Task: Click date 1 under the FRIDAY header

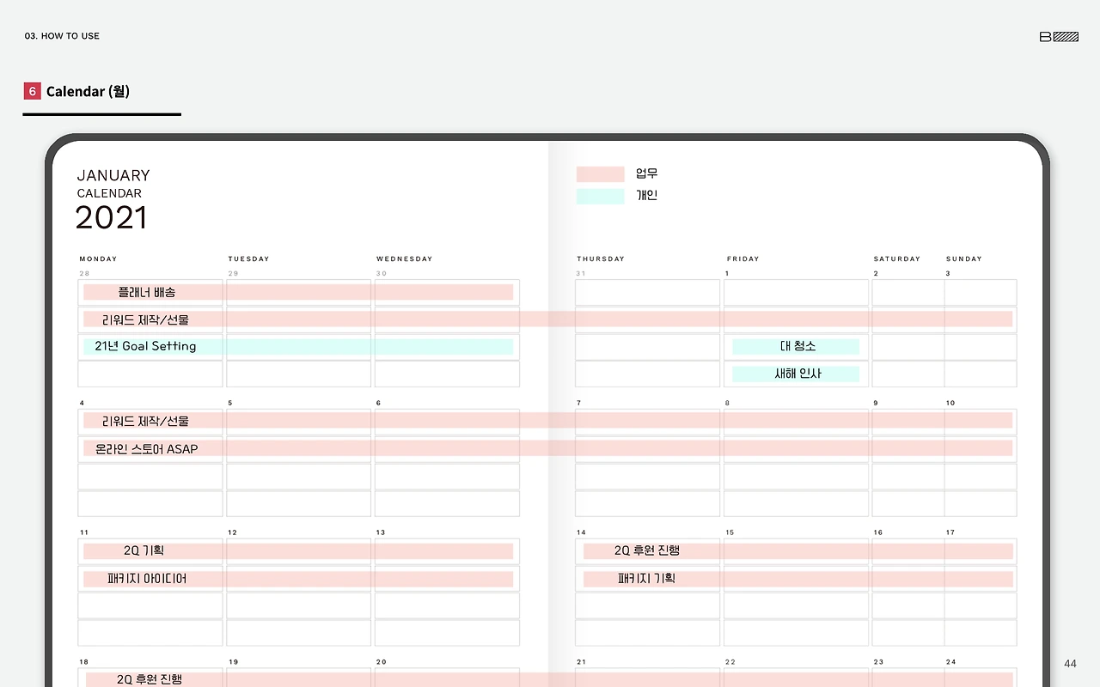Action: tap(727, 274)
